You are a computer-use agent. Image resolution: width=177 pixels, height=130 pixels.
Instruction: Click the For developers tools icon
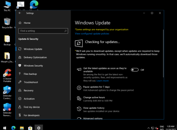tap(20, 115)
